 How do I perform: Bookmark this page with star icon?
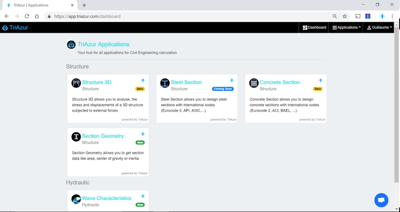point(345,16)
